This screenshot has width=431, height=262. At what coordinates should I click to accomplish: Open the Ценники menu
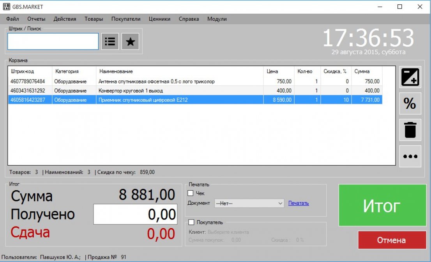coord(159,19)
